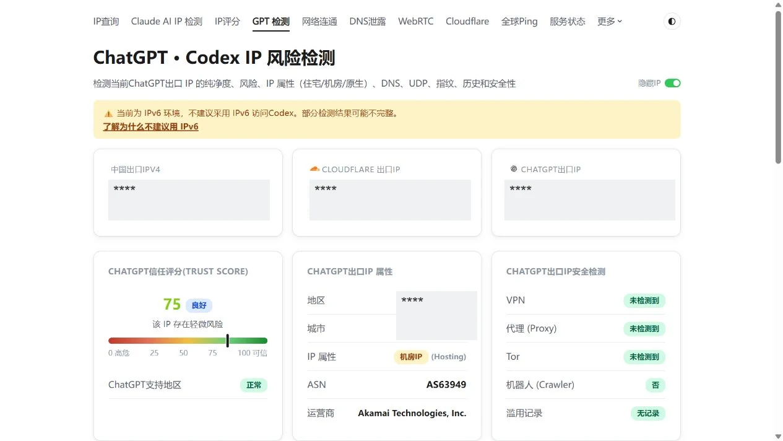Click the ChatGPT信任评分(TRUST SCORE) heading
This screenshot has height=441, width=783.
coord(178,271)
